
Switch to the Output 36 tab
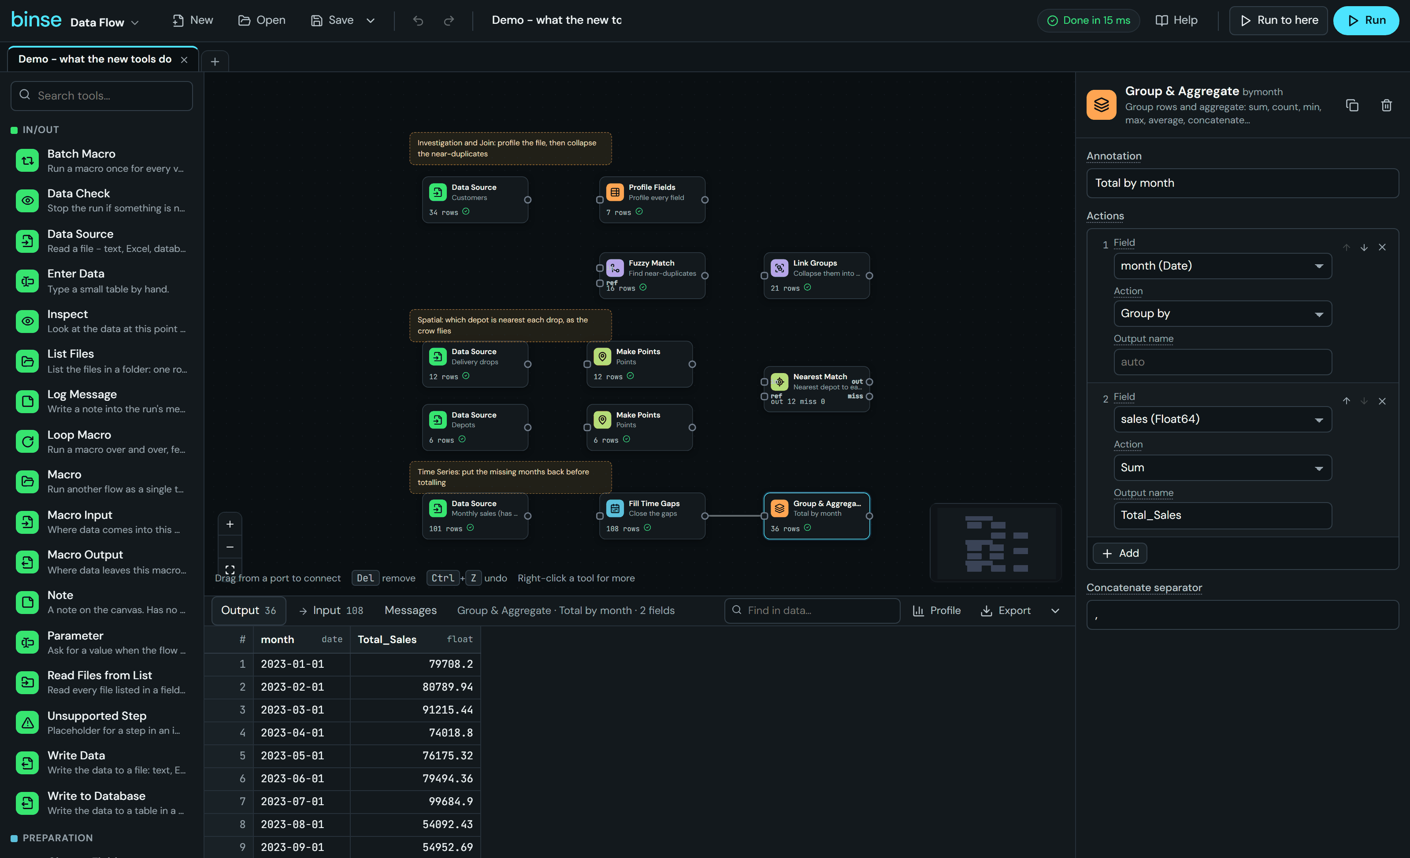249,611
